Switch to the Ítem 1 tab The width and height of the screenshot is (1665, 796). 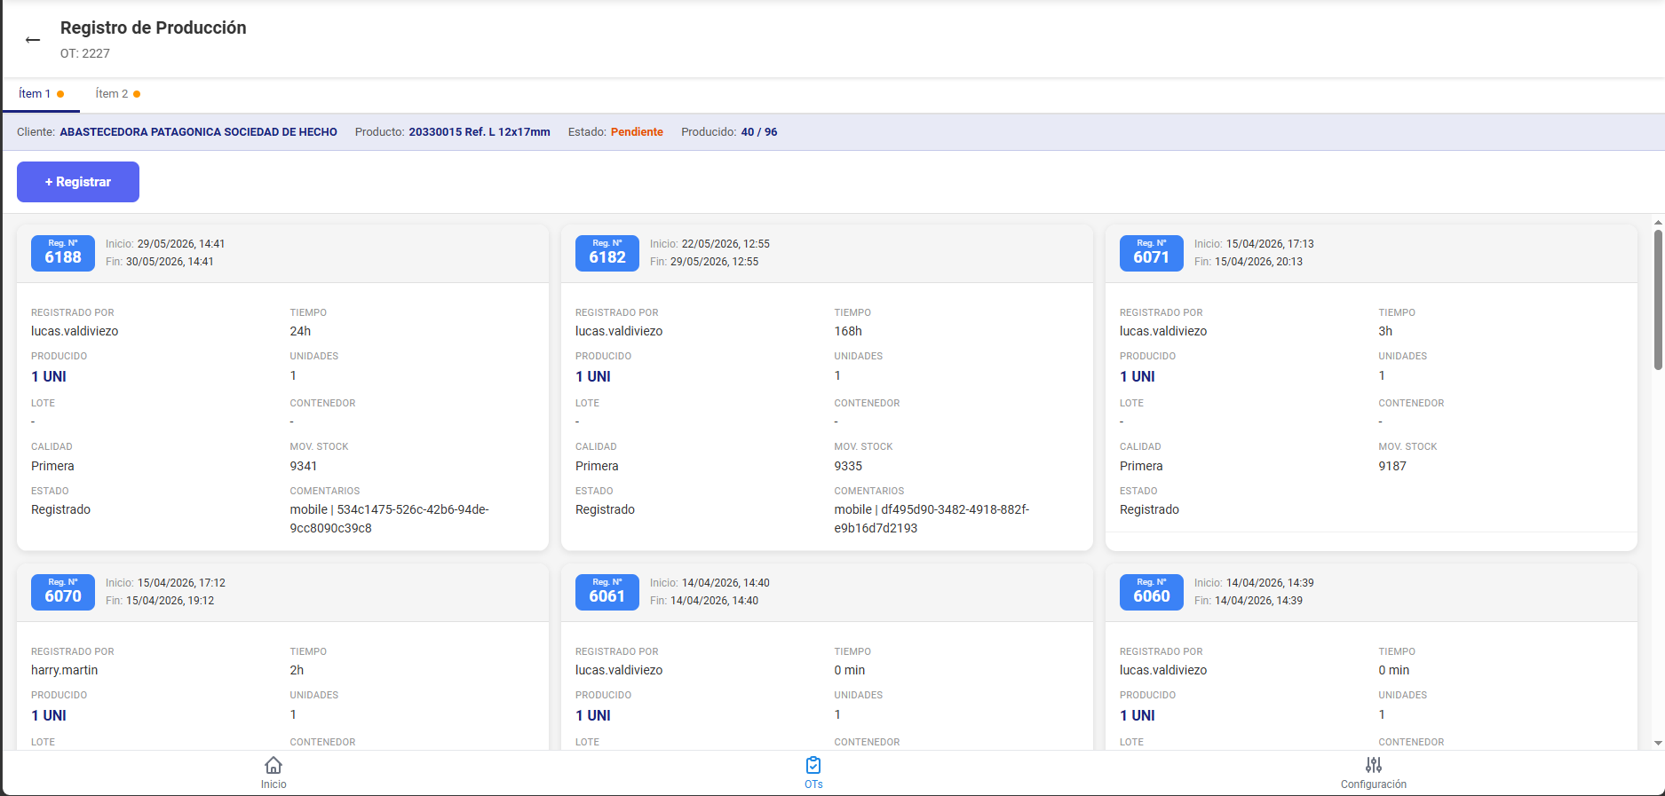[x=41, y=94]
